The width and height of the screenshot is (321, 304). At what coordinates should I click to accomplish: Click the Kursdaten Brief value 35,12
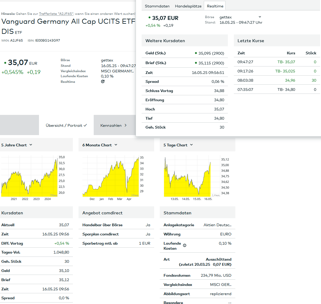pos(64,280)
